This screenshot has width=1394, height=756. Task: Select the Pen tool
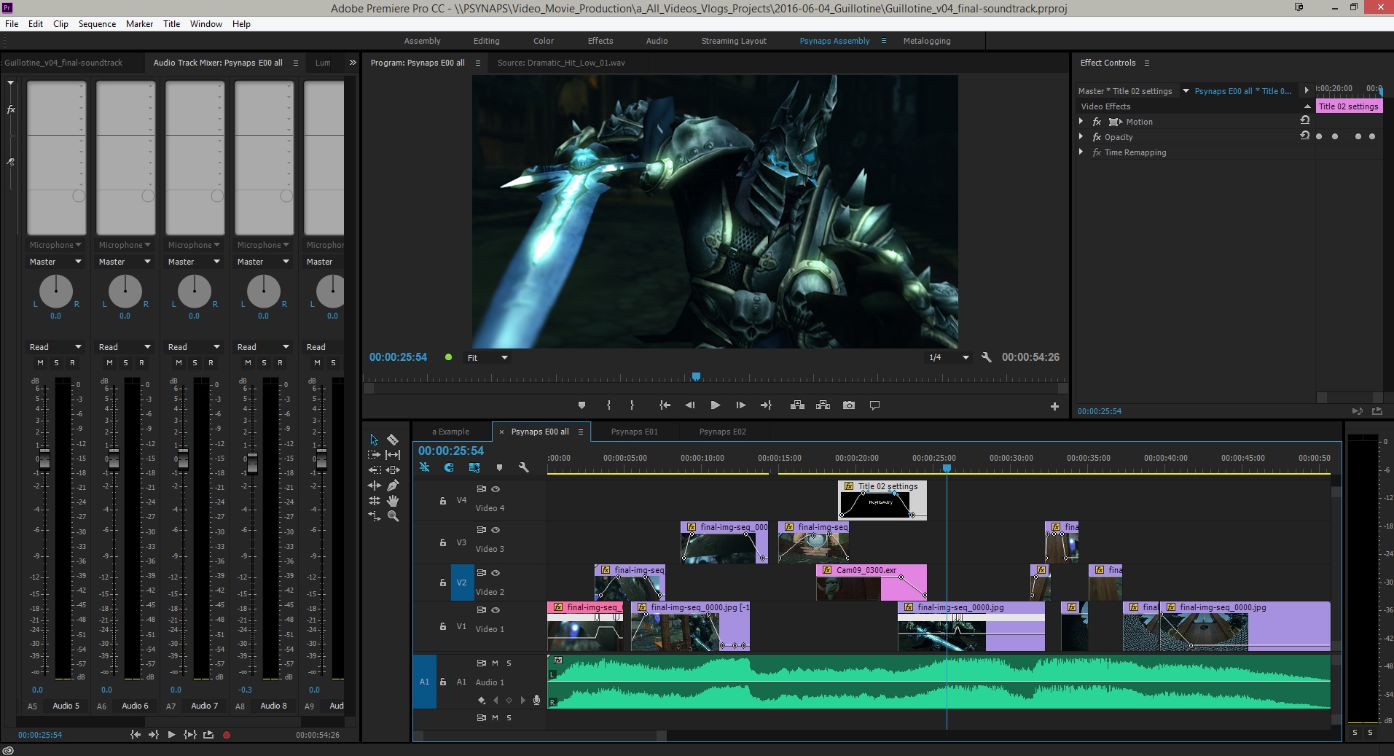tap(393, 485)
